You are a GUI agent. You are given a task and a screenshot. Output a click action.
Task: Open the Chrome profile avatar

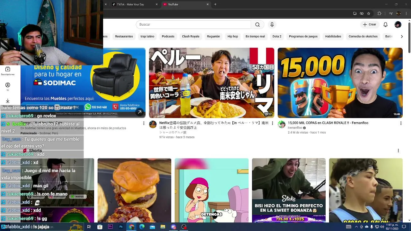(398, 13)
